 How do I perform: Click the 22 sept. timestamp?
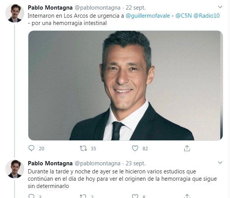(136, 8)
